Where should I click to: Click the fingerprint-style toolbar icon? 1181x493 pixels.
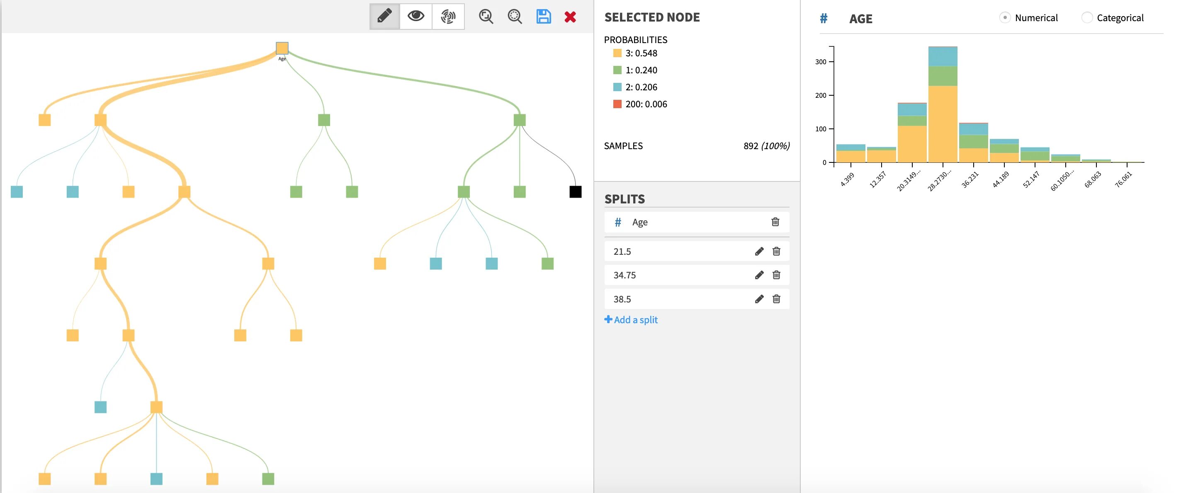click(448, 17)
